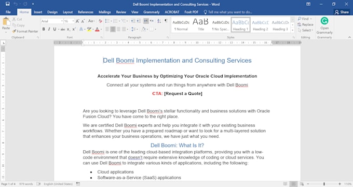353x187 pixels.
Task: Adjust the zoom slider in status bar
Action: pyautogui.click(x=324, y=184)
